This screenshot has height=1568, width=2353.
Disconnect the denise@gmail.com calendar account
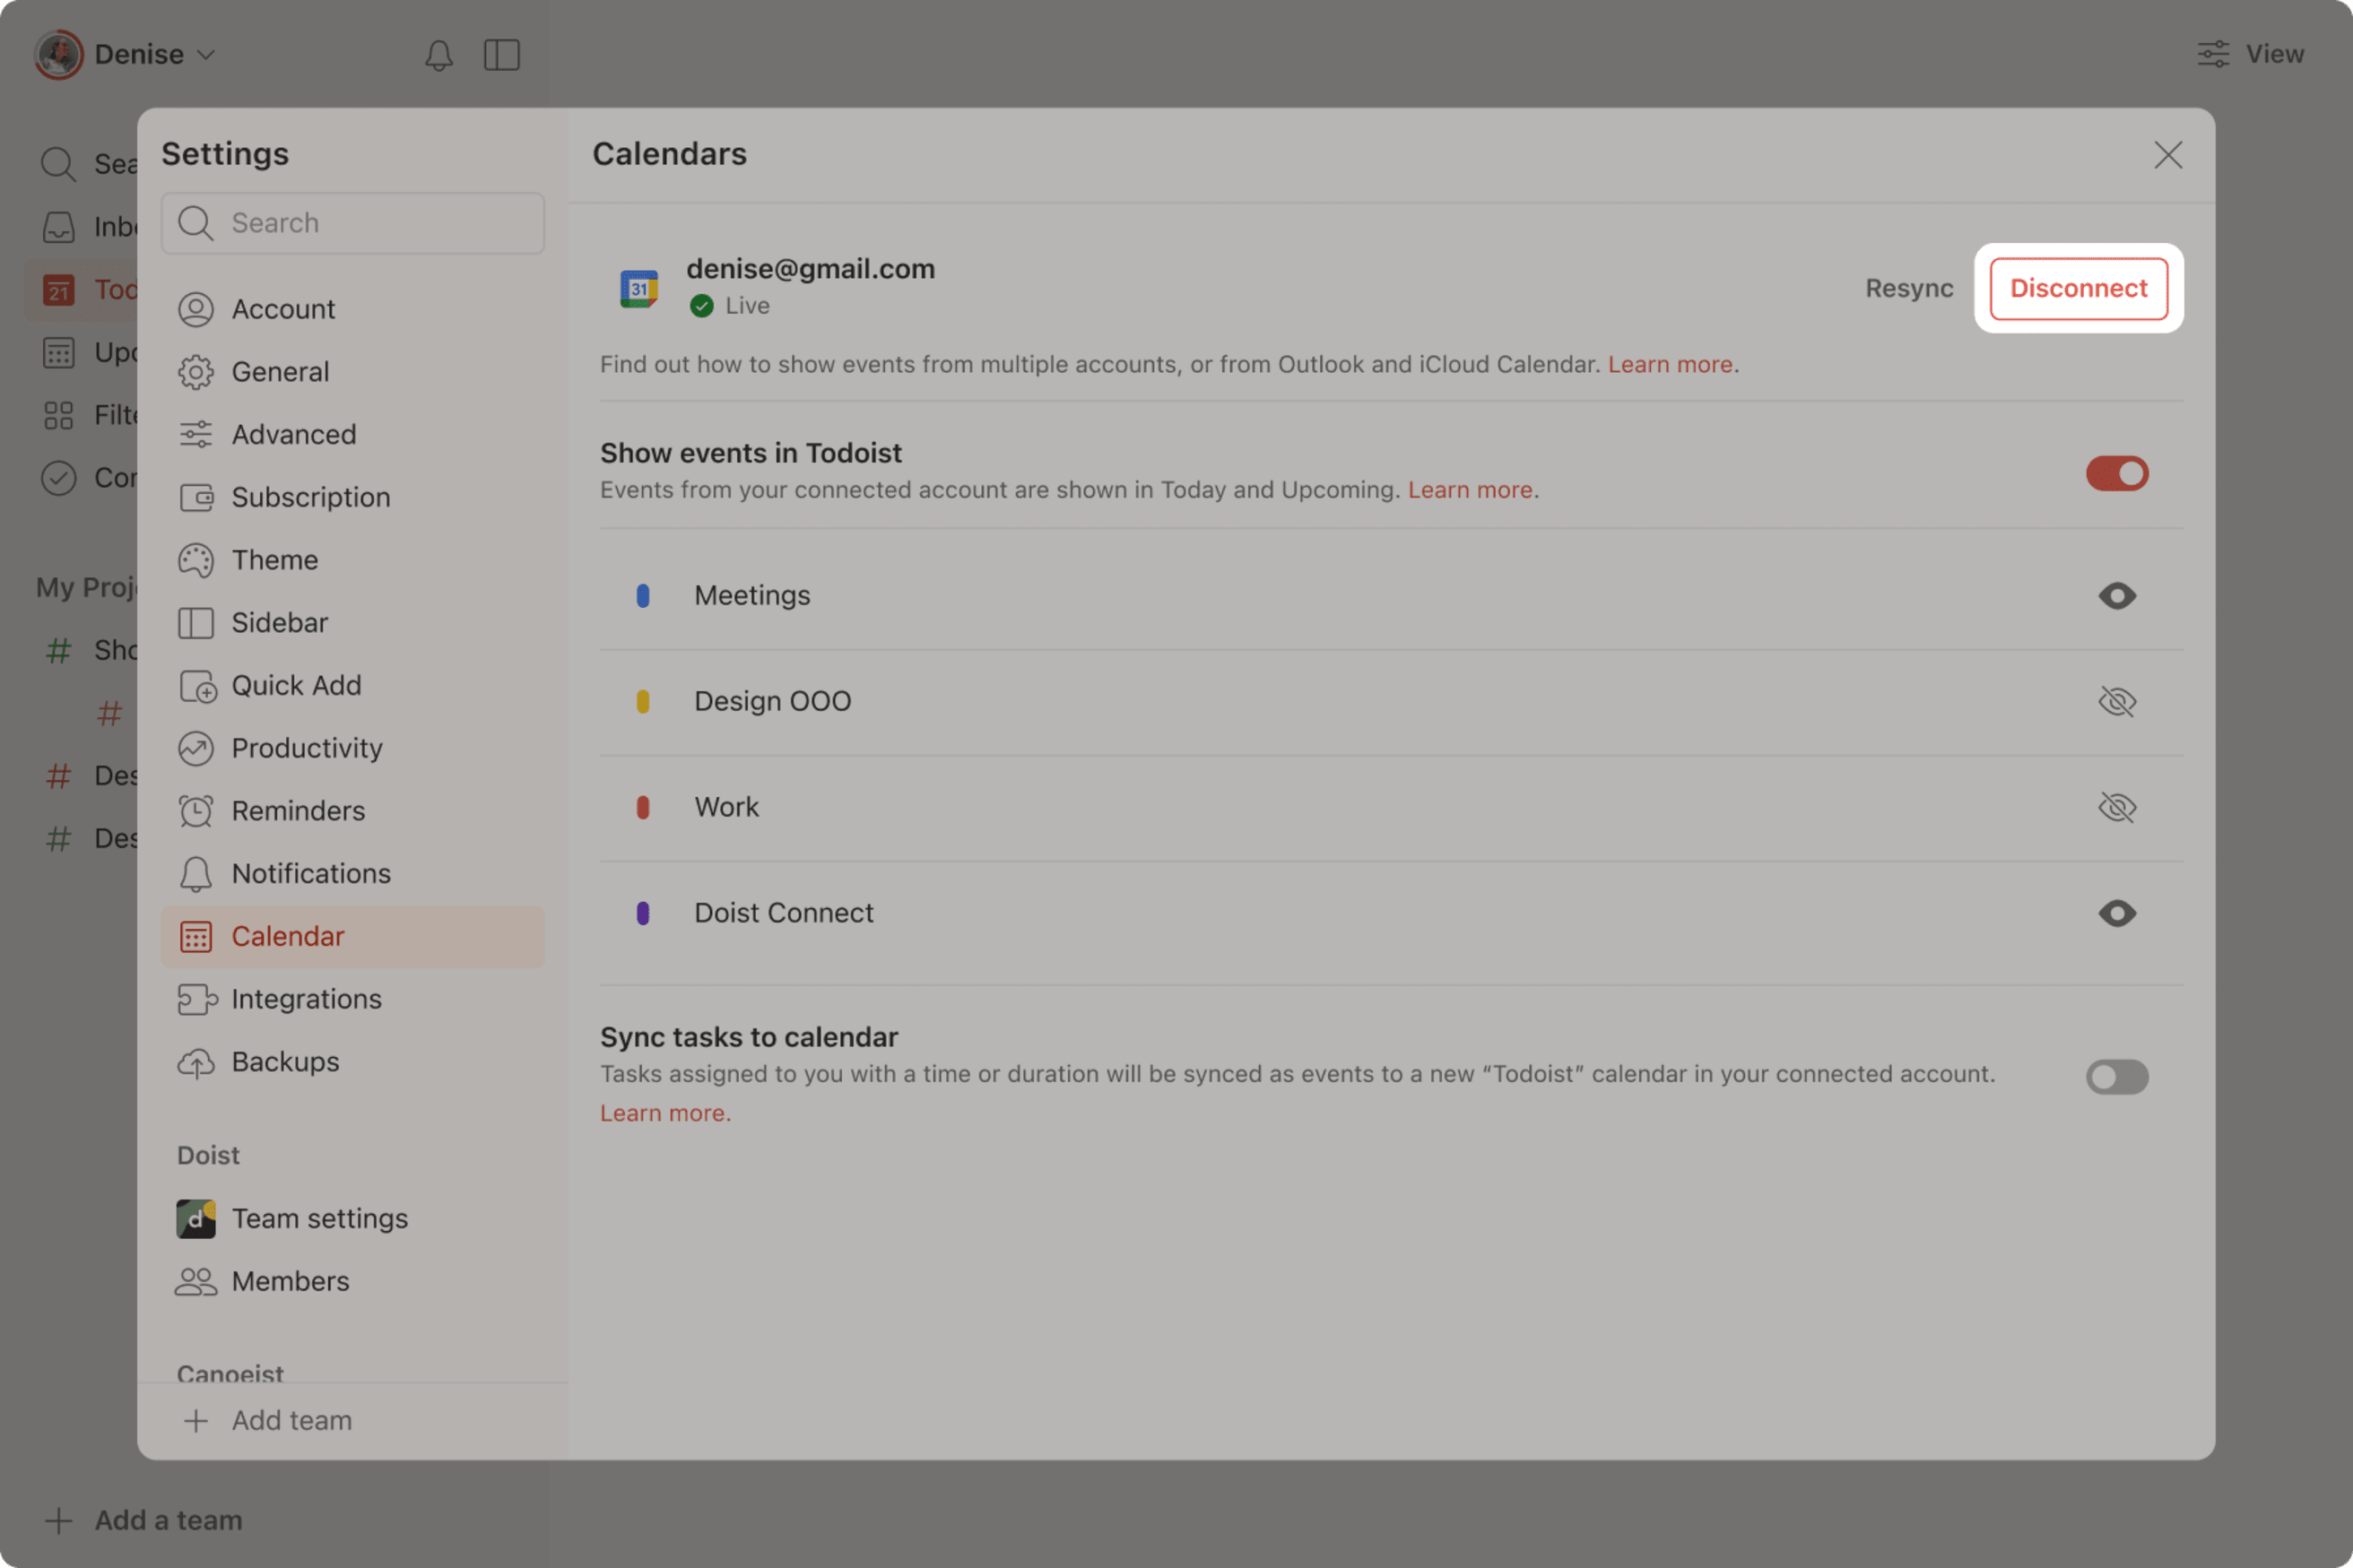pos(2078,288)
